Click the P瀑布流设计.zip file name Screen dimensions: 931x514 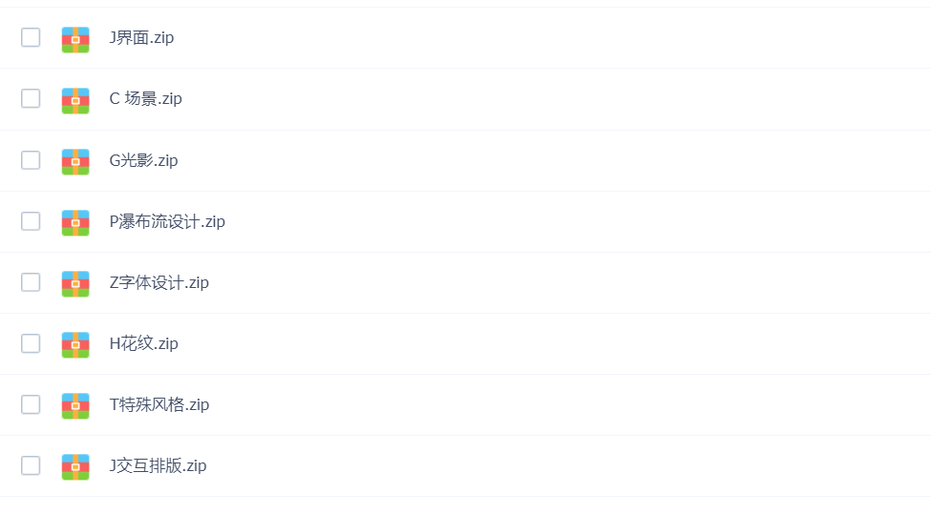(x=167, y=222)
